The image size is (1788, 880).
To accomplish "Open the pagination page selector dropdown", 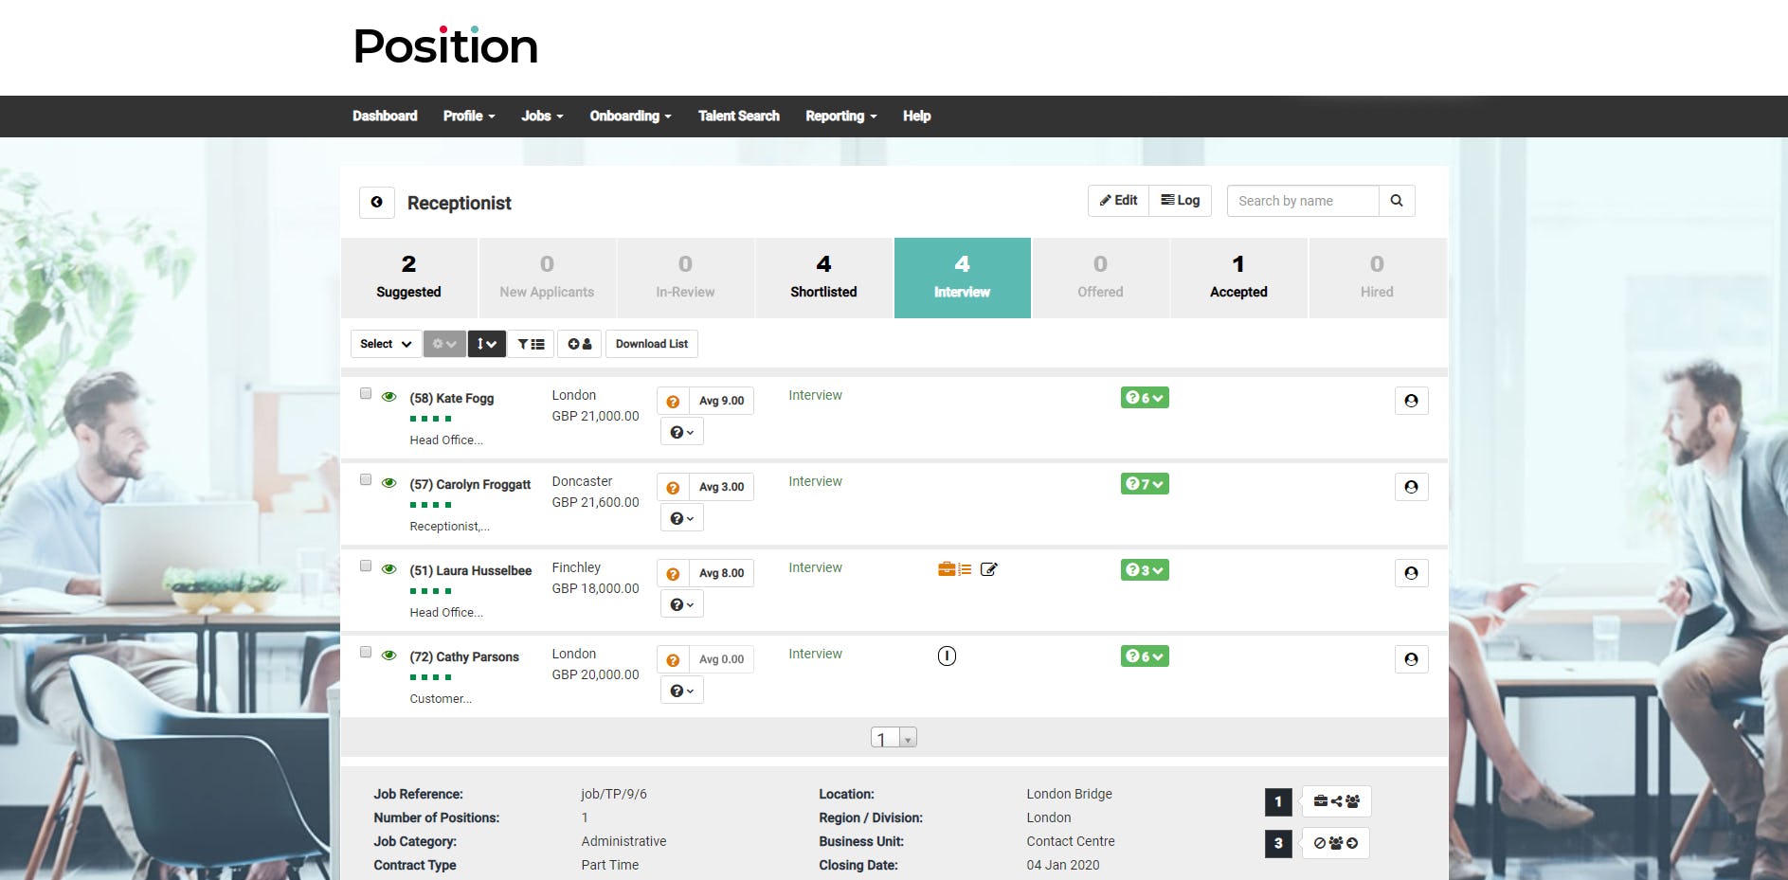I will tap(908, 737).
